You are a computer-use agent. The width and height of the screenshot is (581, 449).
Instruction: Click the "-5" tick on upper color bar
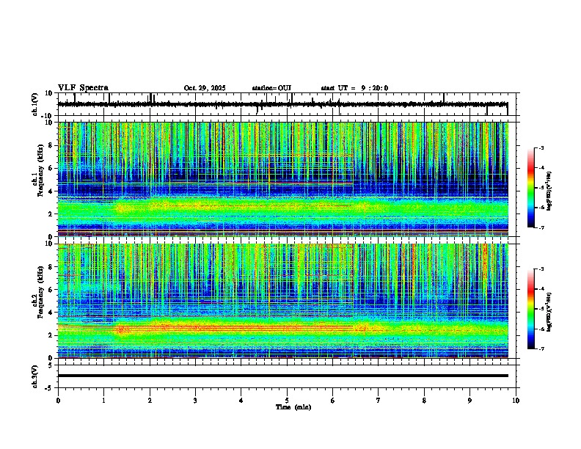click(541, 188)
